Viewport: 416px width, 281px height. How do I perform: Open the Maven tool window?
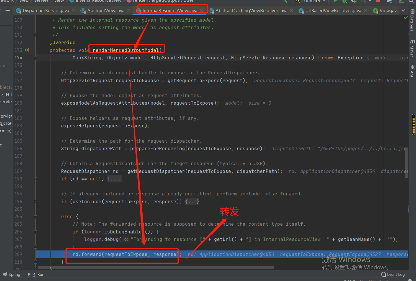click(412, 48)
